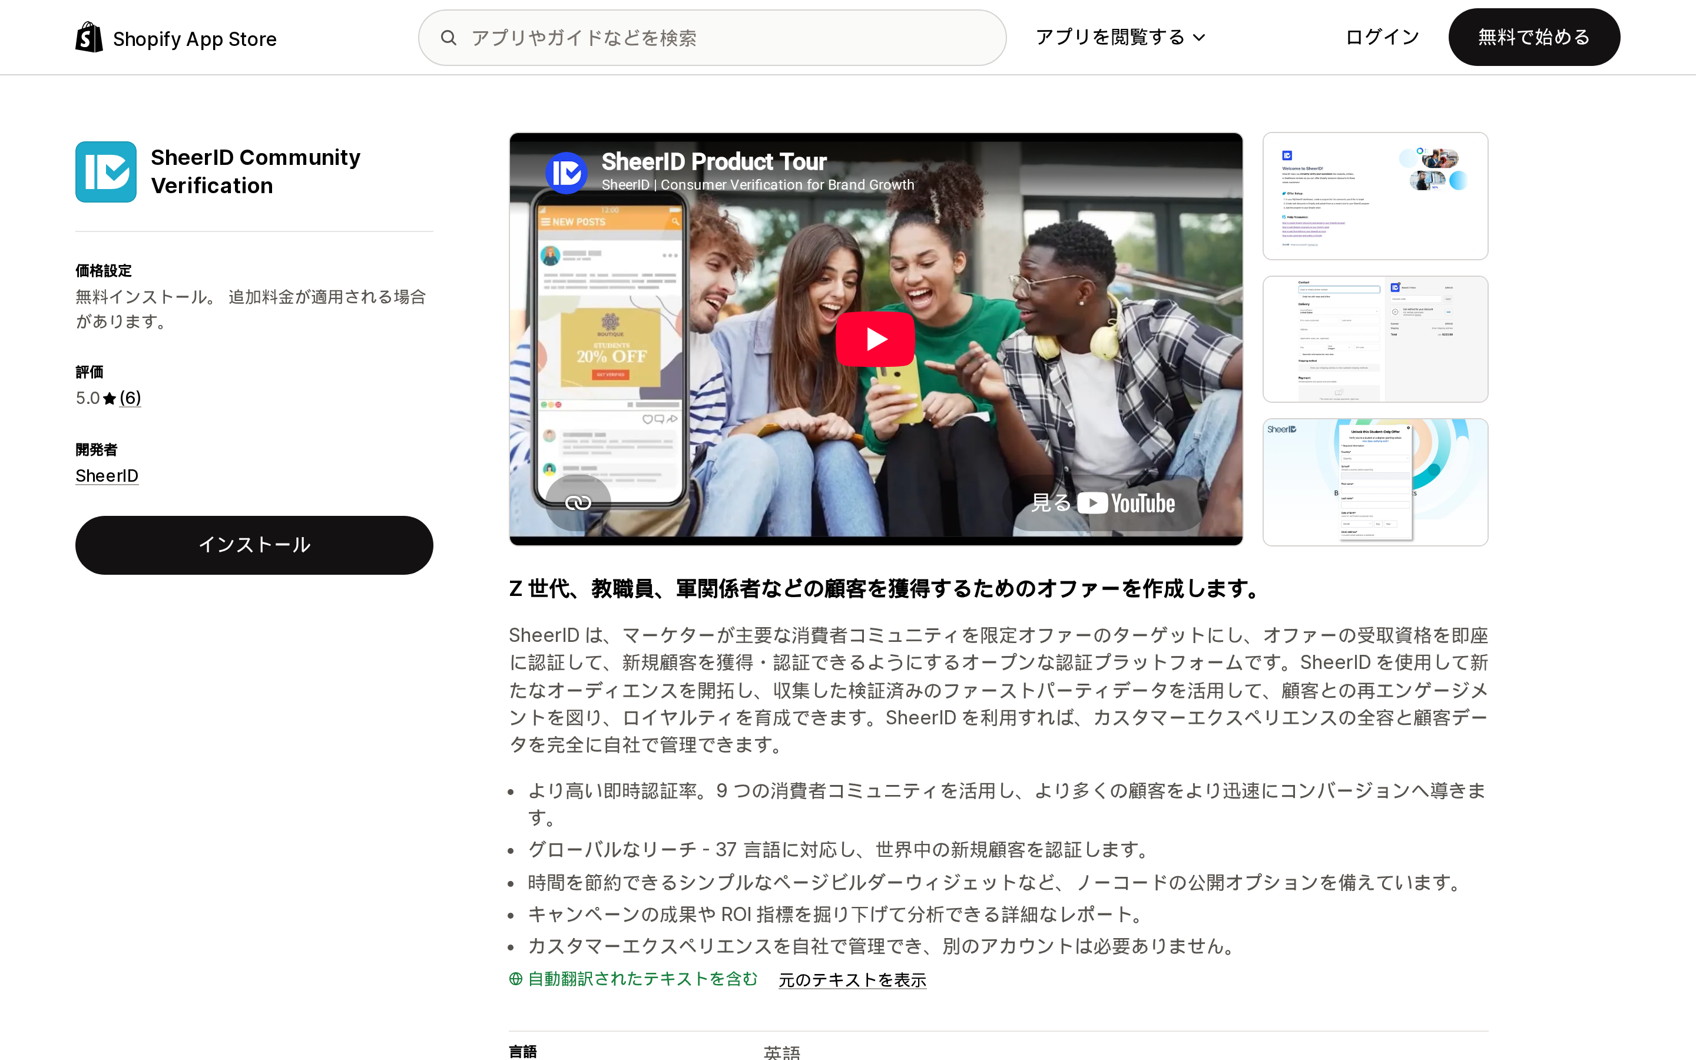
Task: Click the ログイン link
Action: (x=1382, y=37)
